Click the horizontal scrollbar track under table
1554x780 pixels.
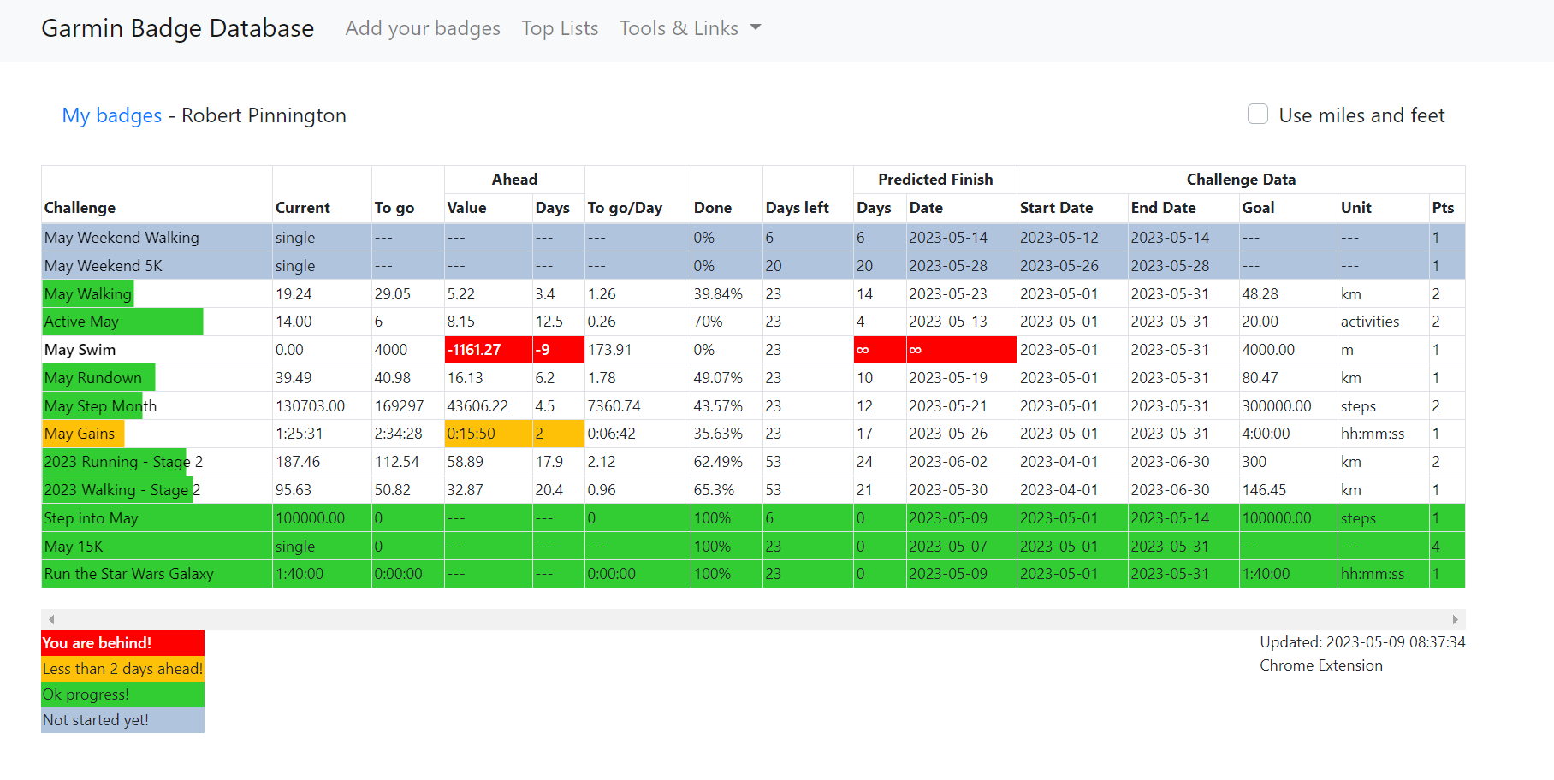[x=753, y=619]
